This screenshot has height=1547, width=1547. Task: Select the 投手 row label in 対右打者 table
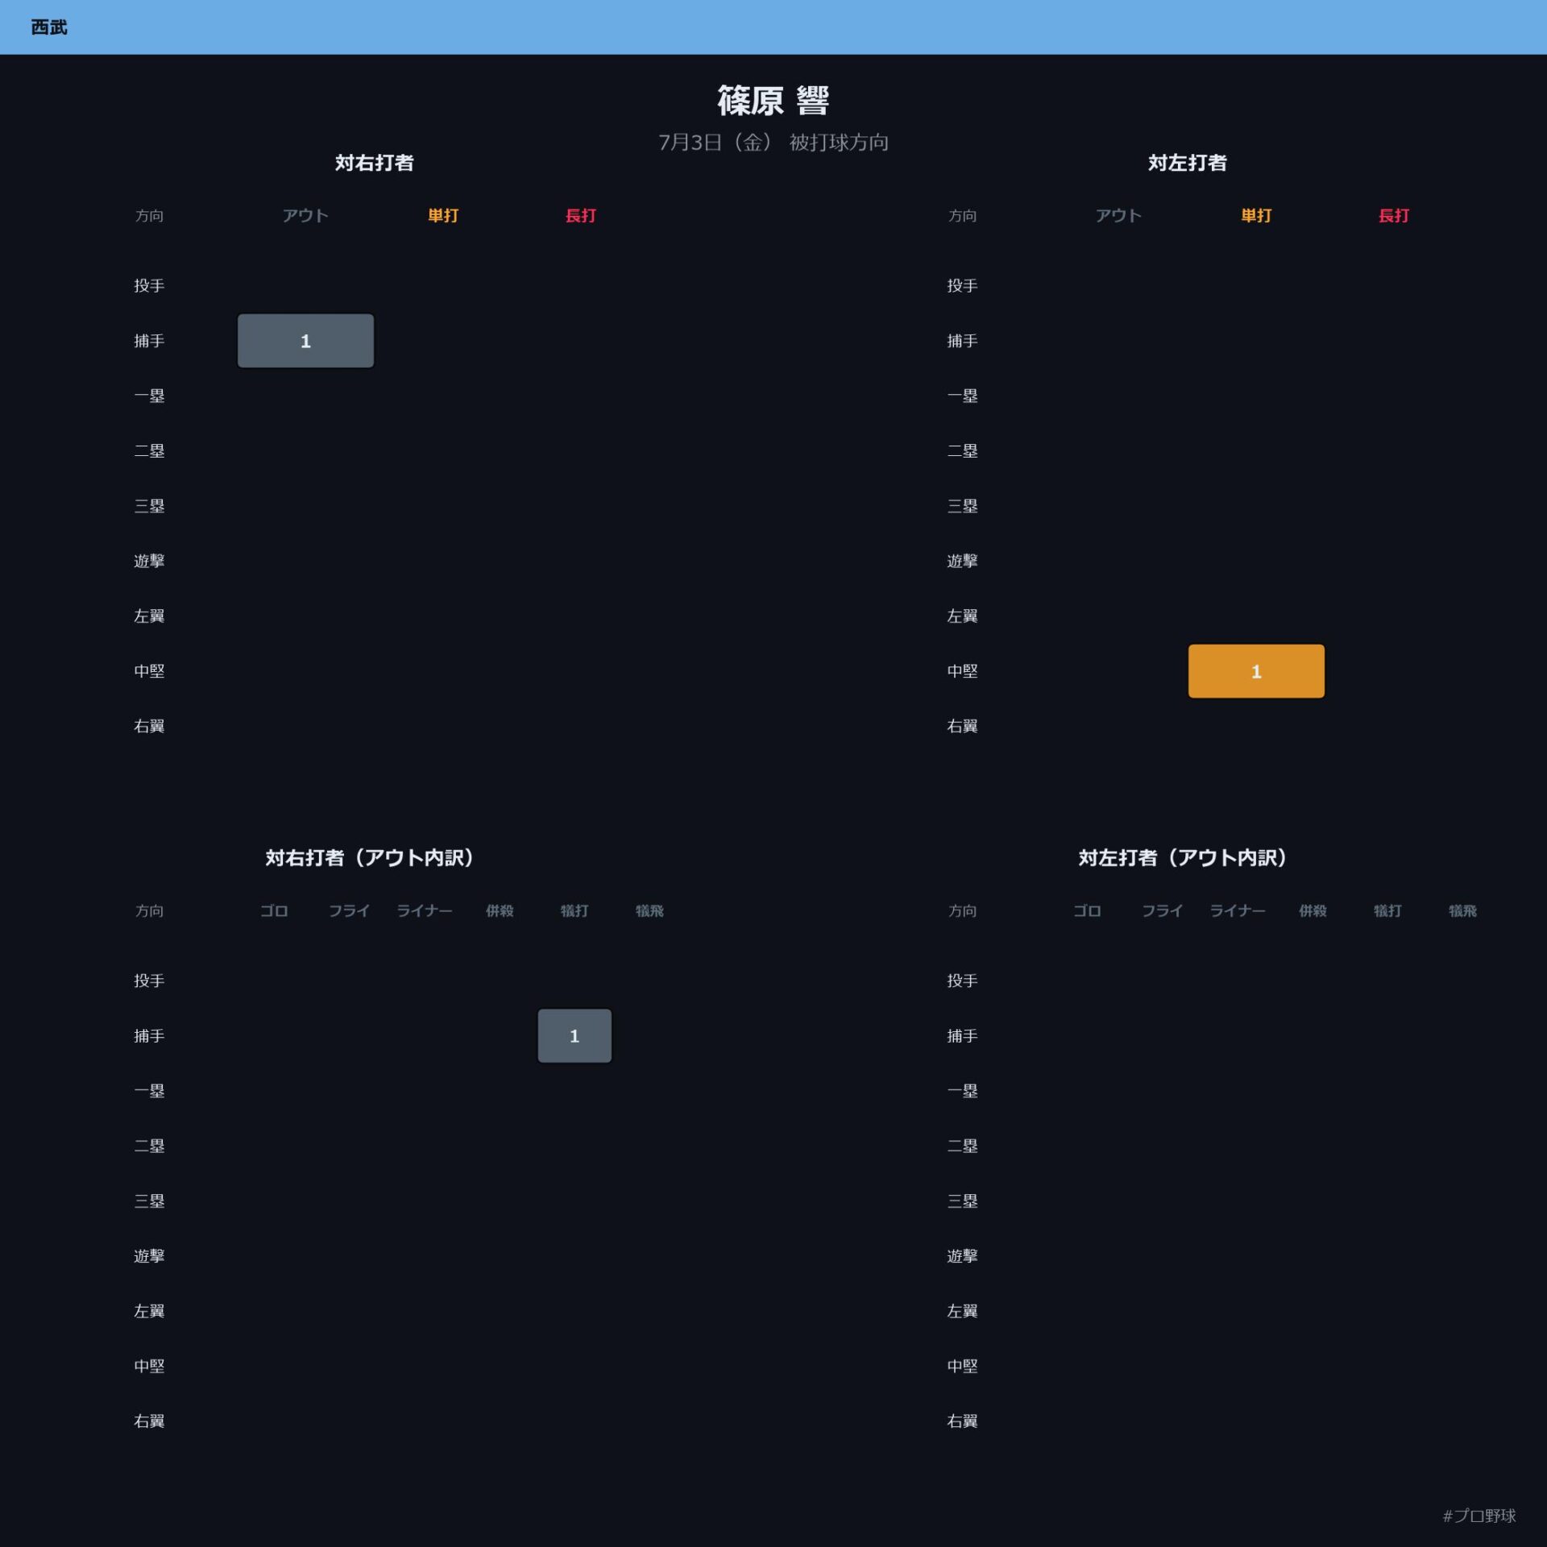(x=149, y=285)
